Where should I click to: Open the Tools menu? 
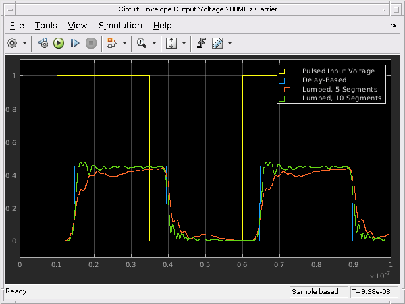coord(46,26)
